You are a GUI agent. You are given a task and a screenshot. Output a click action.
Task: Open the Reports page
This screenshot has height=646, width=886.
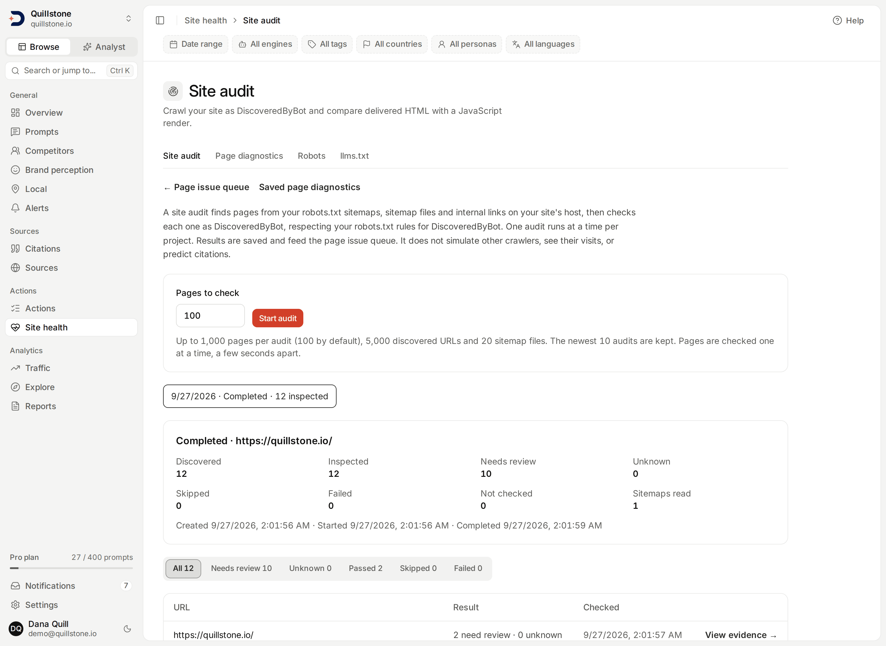[72, 406]
